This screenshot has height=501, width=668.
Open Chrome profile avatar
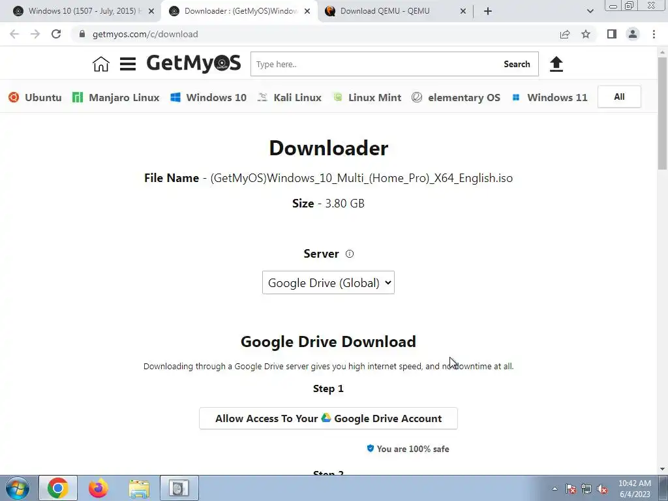click(633, 34)
